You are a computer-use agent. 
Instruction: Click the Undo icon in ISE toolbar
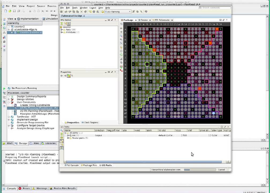47,11
